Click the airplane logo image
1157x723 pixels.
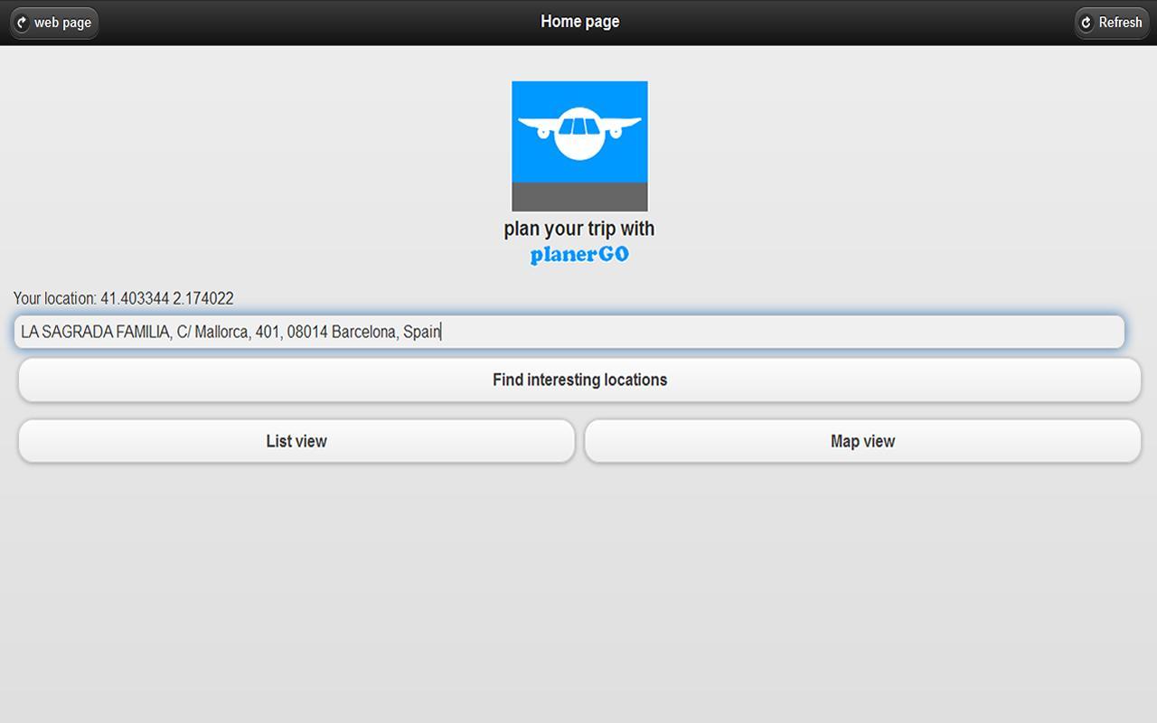(579, 146)
